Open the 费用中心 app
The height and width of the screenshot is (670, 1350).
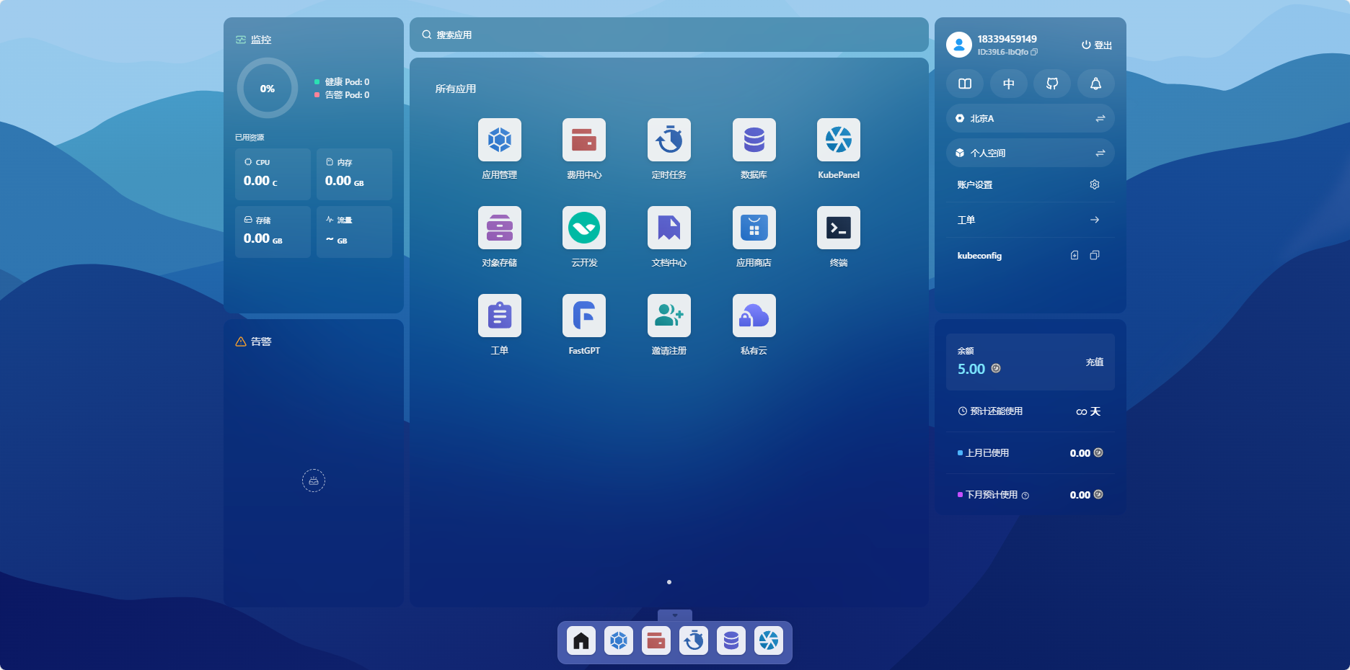pos(584,140)
